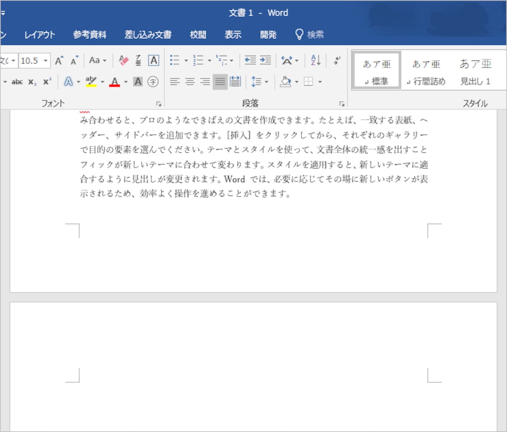
Task: Expand the borders dropdown arrow
Action: coord(320,82)
